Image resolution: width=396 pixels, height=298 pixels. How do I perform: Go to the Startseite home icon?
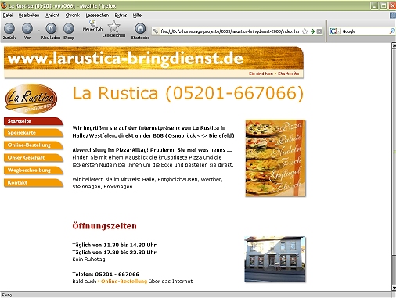(140, 28)
